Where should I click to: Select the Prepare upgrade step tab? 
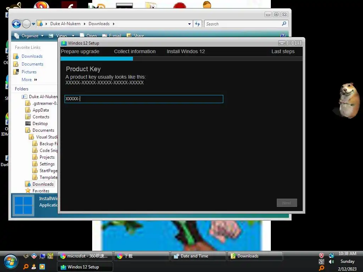(80, 51)
